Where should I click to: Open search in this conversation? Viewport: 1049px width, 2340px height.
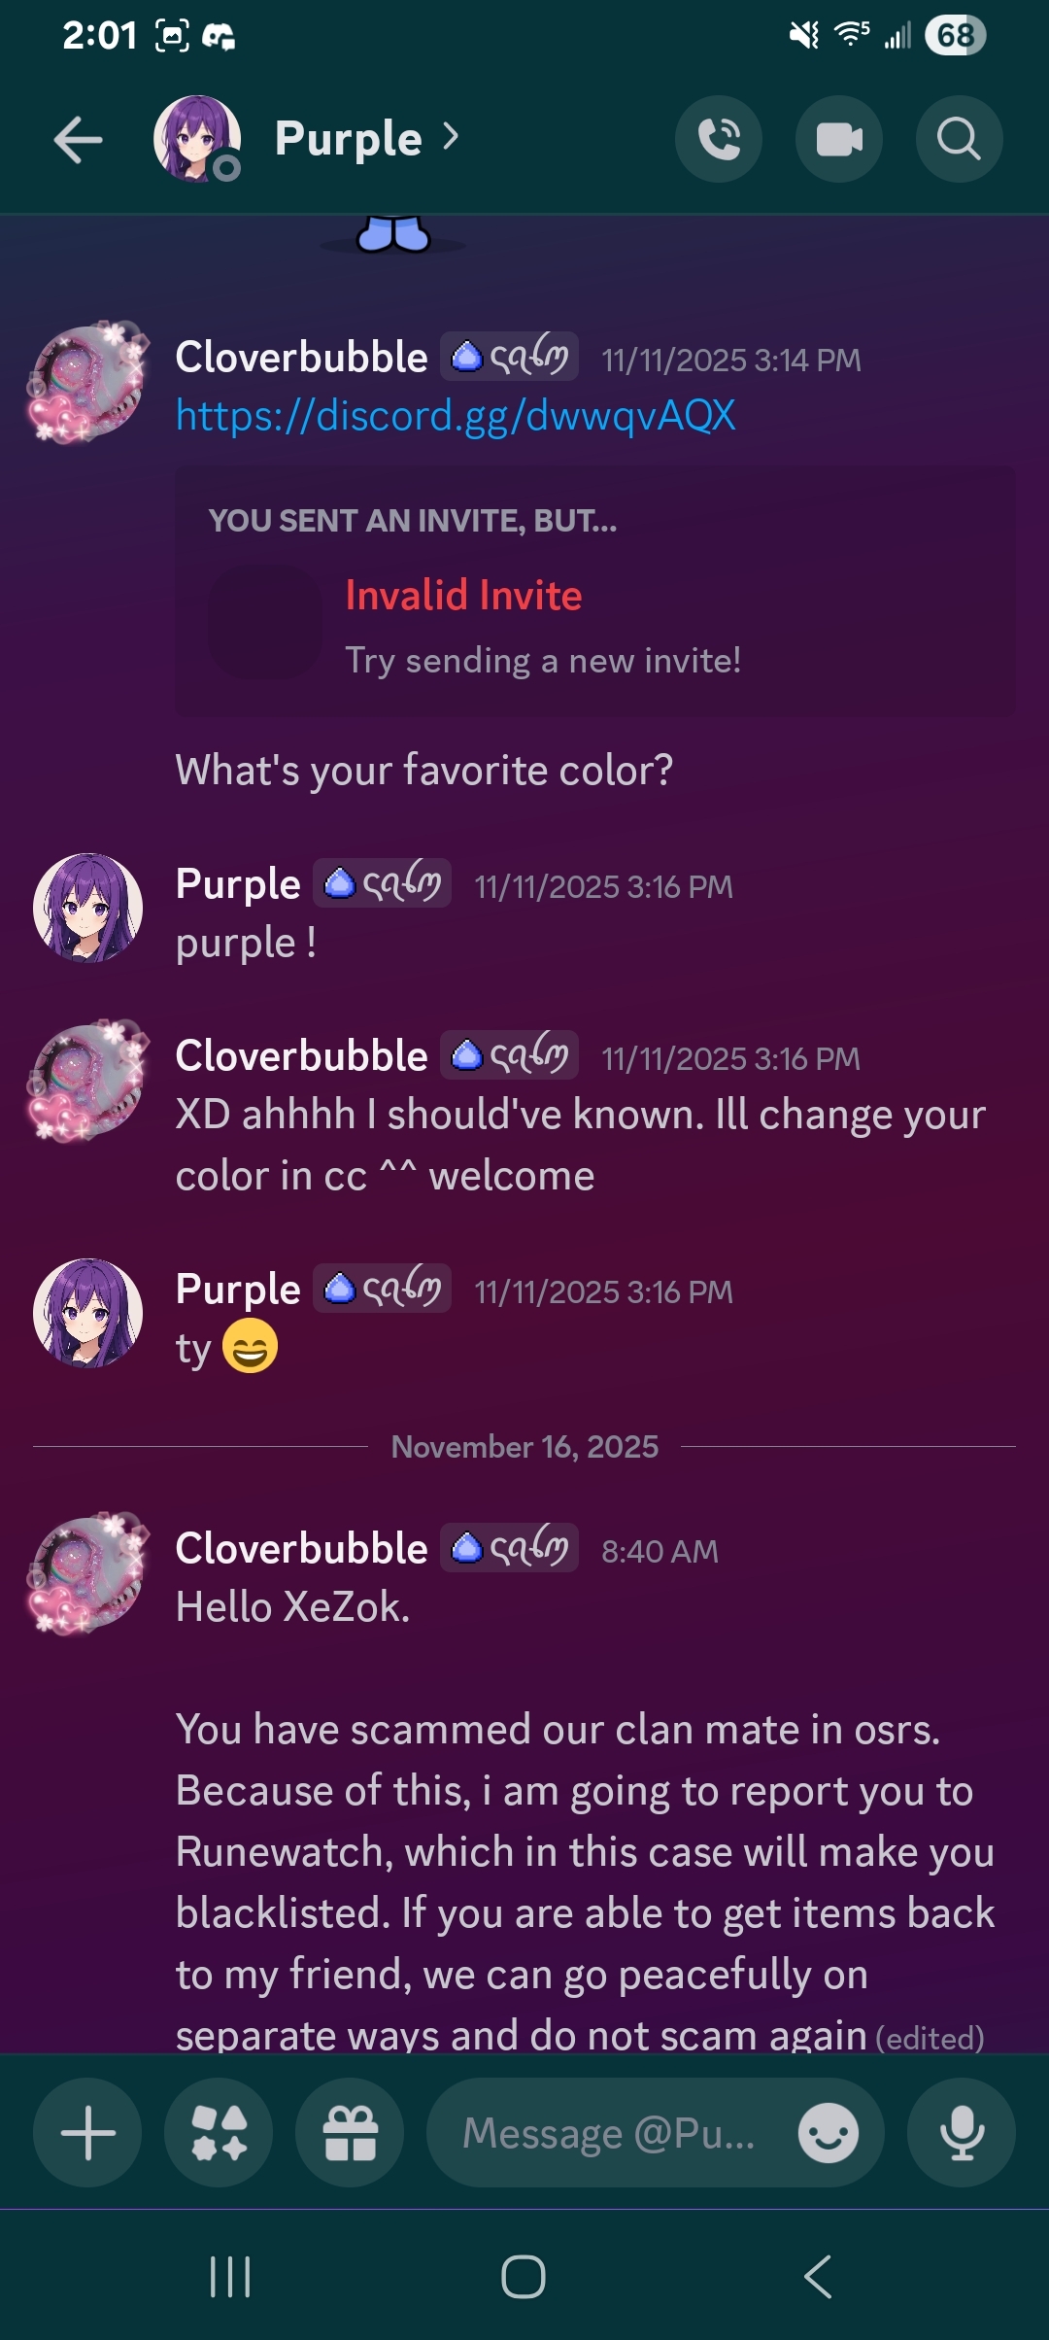click(x=959, y=140)
